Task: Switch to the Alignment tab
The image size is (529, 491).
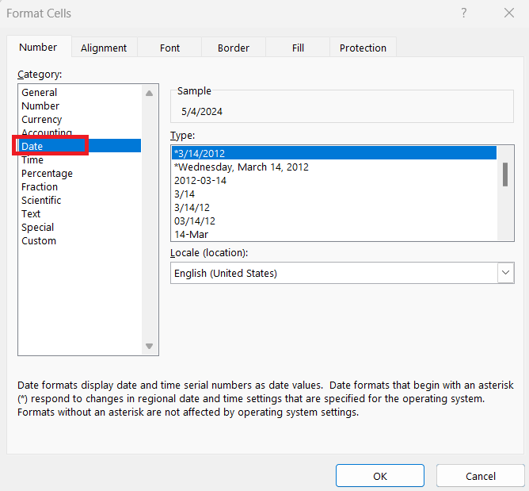Action: (104, 48)
